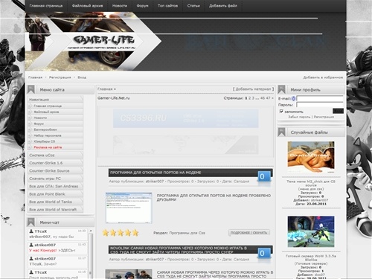Open the 'Регистрация' link under header
Screen dimensions: 372x279
point(60,77)
